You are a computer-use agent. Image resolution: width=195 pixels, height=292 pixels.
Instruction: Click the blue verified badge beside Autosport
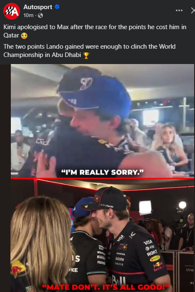tap(57, 7)
